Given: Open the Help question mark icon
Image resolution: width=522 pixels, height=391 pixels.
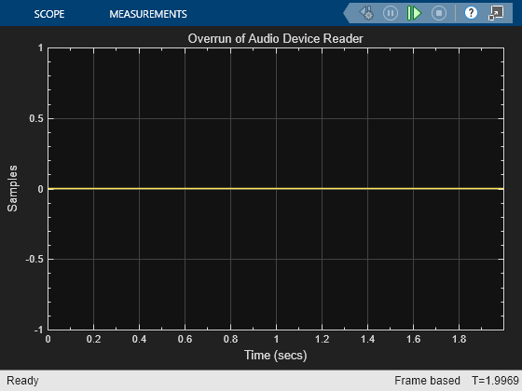Looking at the screenshot, I should [x=471, y=13].
